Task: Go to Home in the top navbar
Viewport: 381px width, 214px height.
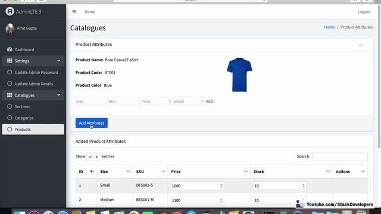Action: (x=90, y=12)
